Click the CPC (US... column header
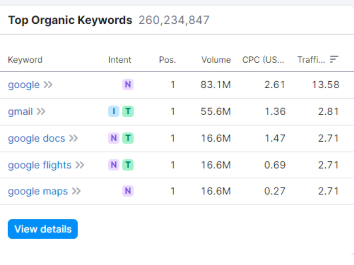The height and width of the screenshot is (265, 354). 263,60
